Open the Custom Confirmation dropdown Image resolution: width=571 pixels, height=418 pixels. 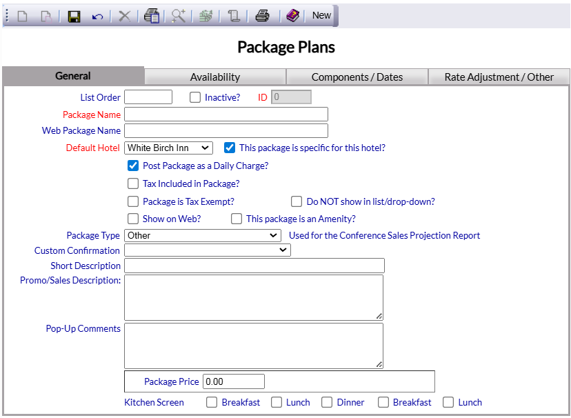(x=207, y=251)
